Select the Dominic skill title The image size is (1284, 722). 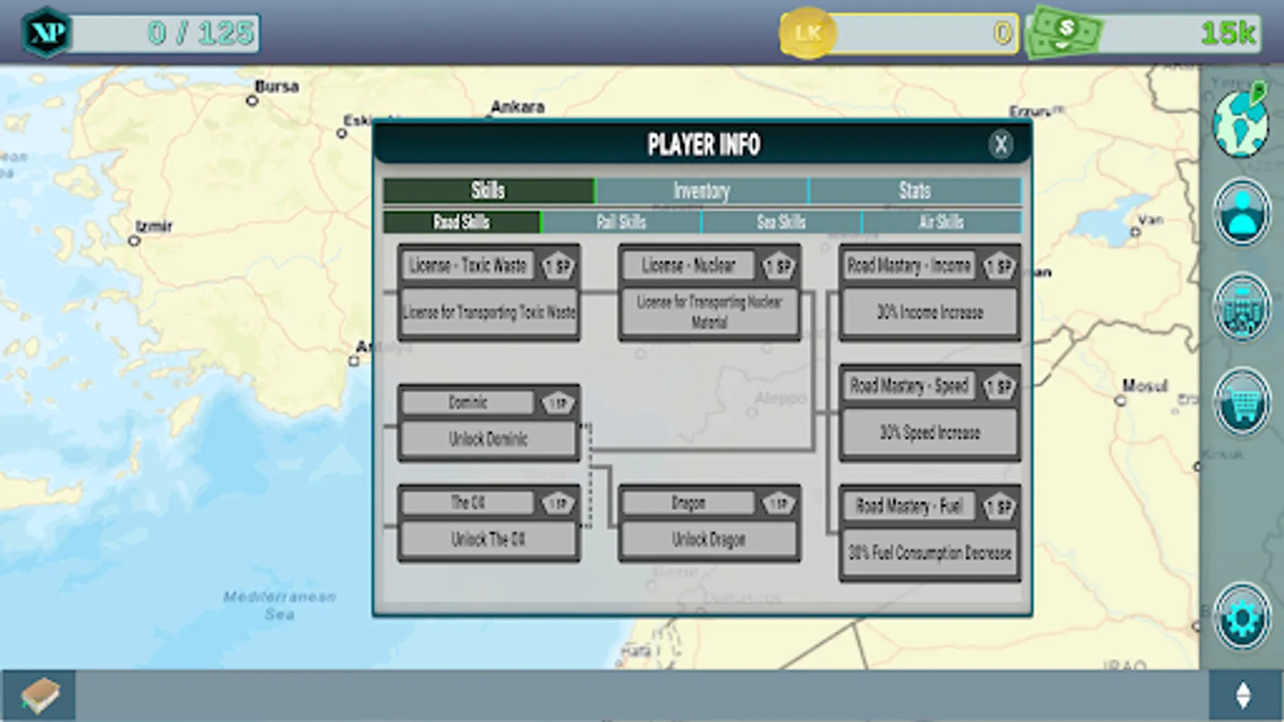tap(468, 402)
